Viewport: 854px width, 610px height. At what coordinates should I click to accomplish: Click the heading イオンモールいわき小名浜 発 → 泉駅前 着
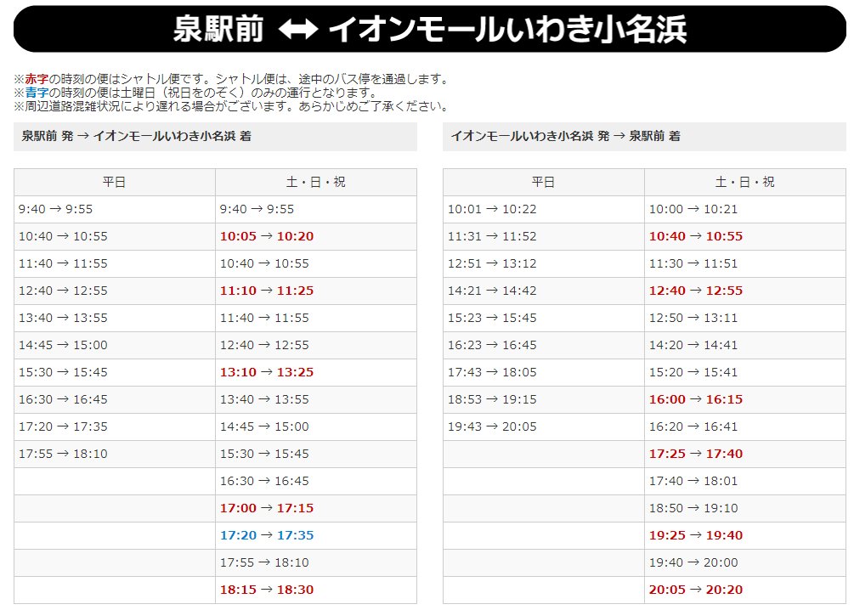[565, 136]
